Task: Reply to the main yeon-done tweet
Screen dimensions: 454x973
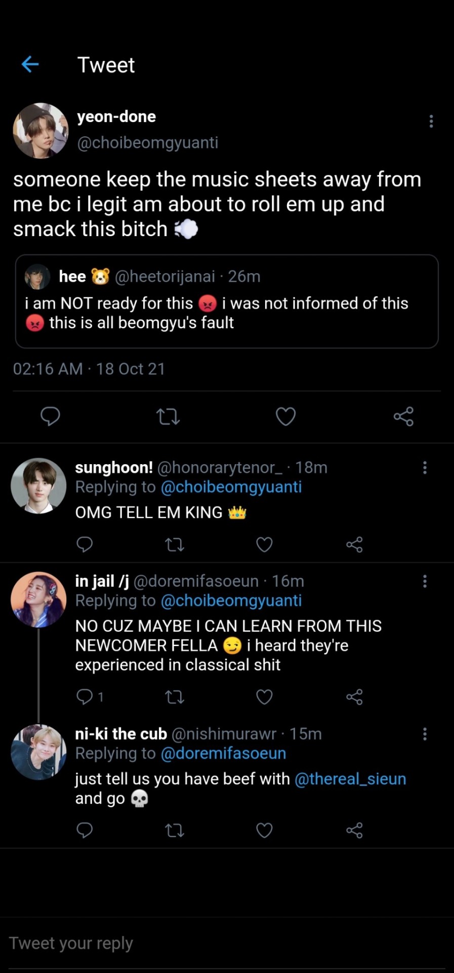Action: click(x=50, y=417)
